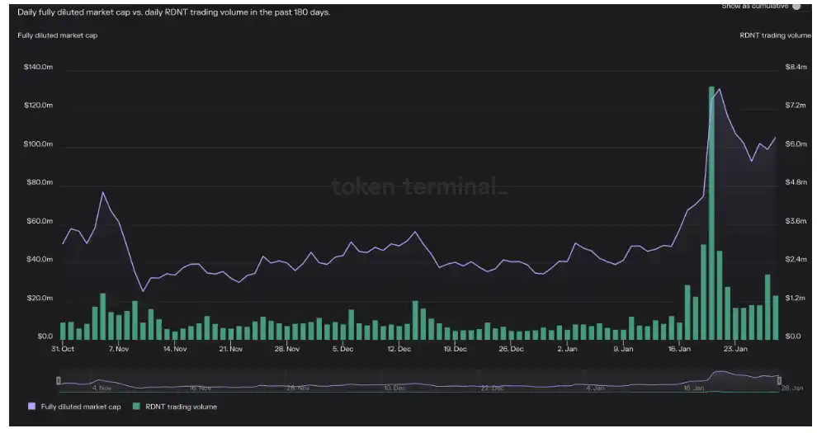Grab the left range navigator handle
This screenshot has width=817, height=433.
pyautogui.click(x=59, y=381)
